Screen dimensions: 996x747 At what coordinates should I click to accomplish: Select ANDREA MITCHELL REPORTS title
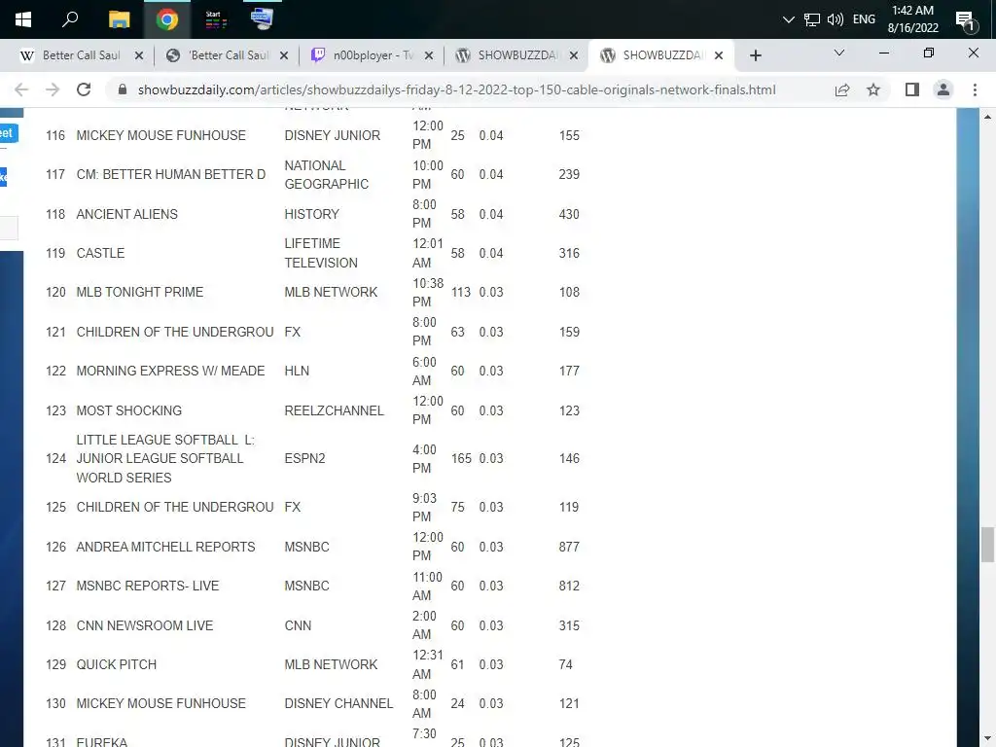tap(165, 547)
